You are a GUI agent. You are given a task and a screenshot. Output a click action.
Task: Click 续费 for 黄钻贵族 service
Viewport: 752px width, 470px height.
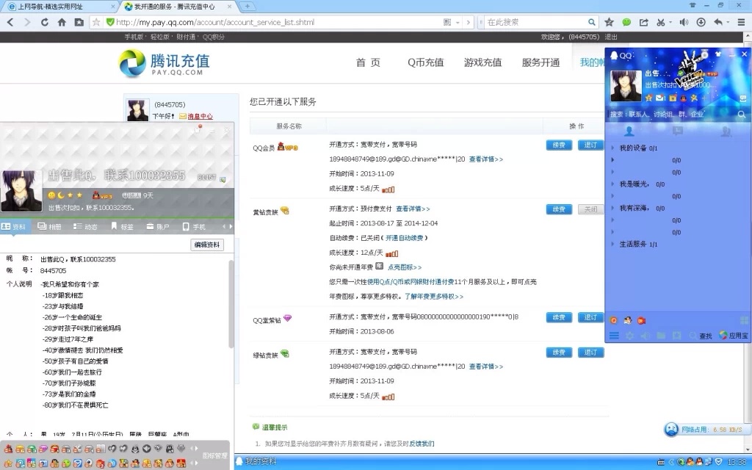tap(559, 209)
